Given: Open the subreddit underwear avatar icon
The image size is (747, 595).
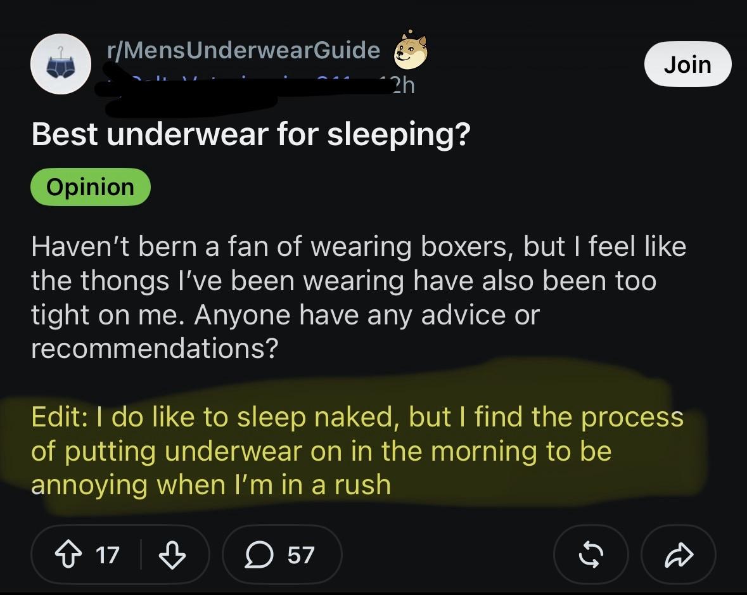Looking at the screenshot, I should point(60,64).
